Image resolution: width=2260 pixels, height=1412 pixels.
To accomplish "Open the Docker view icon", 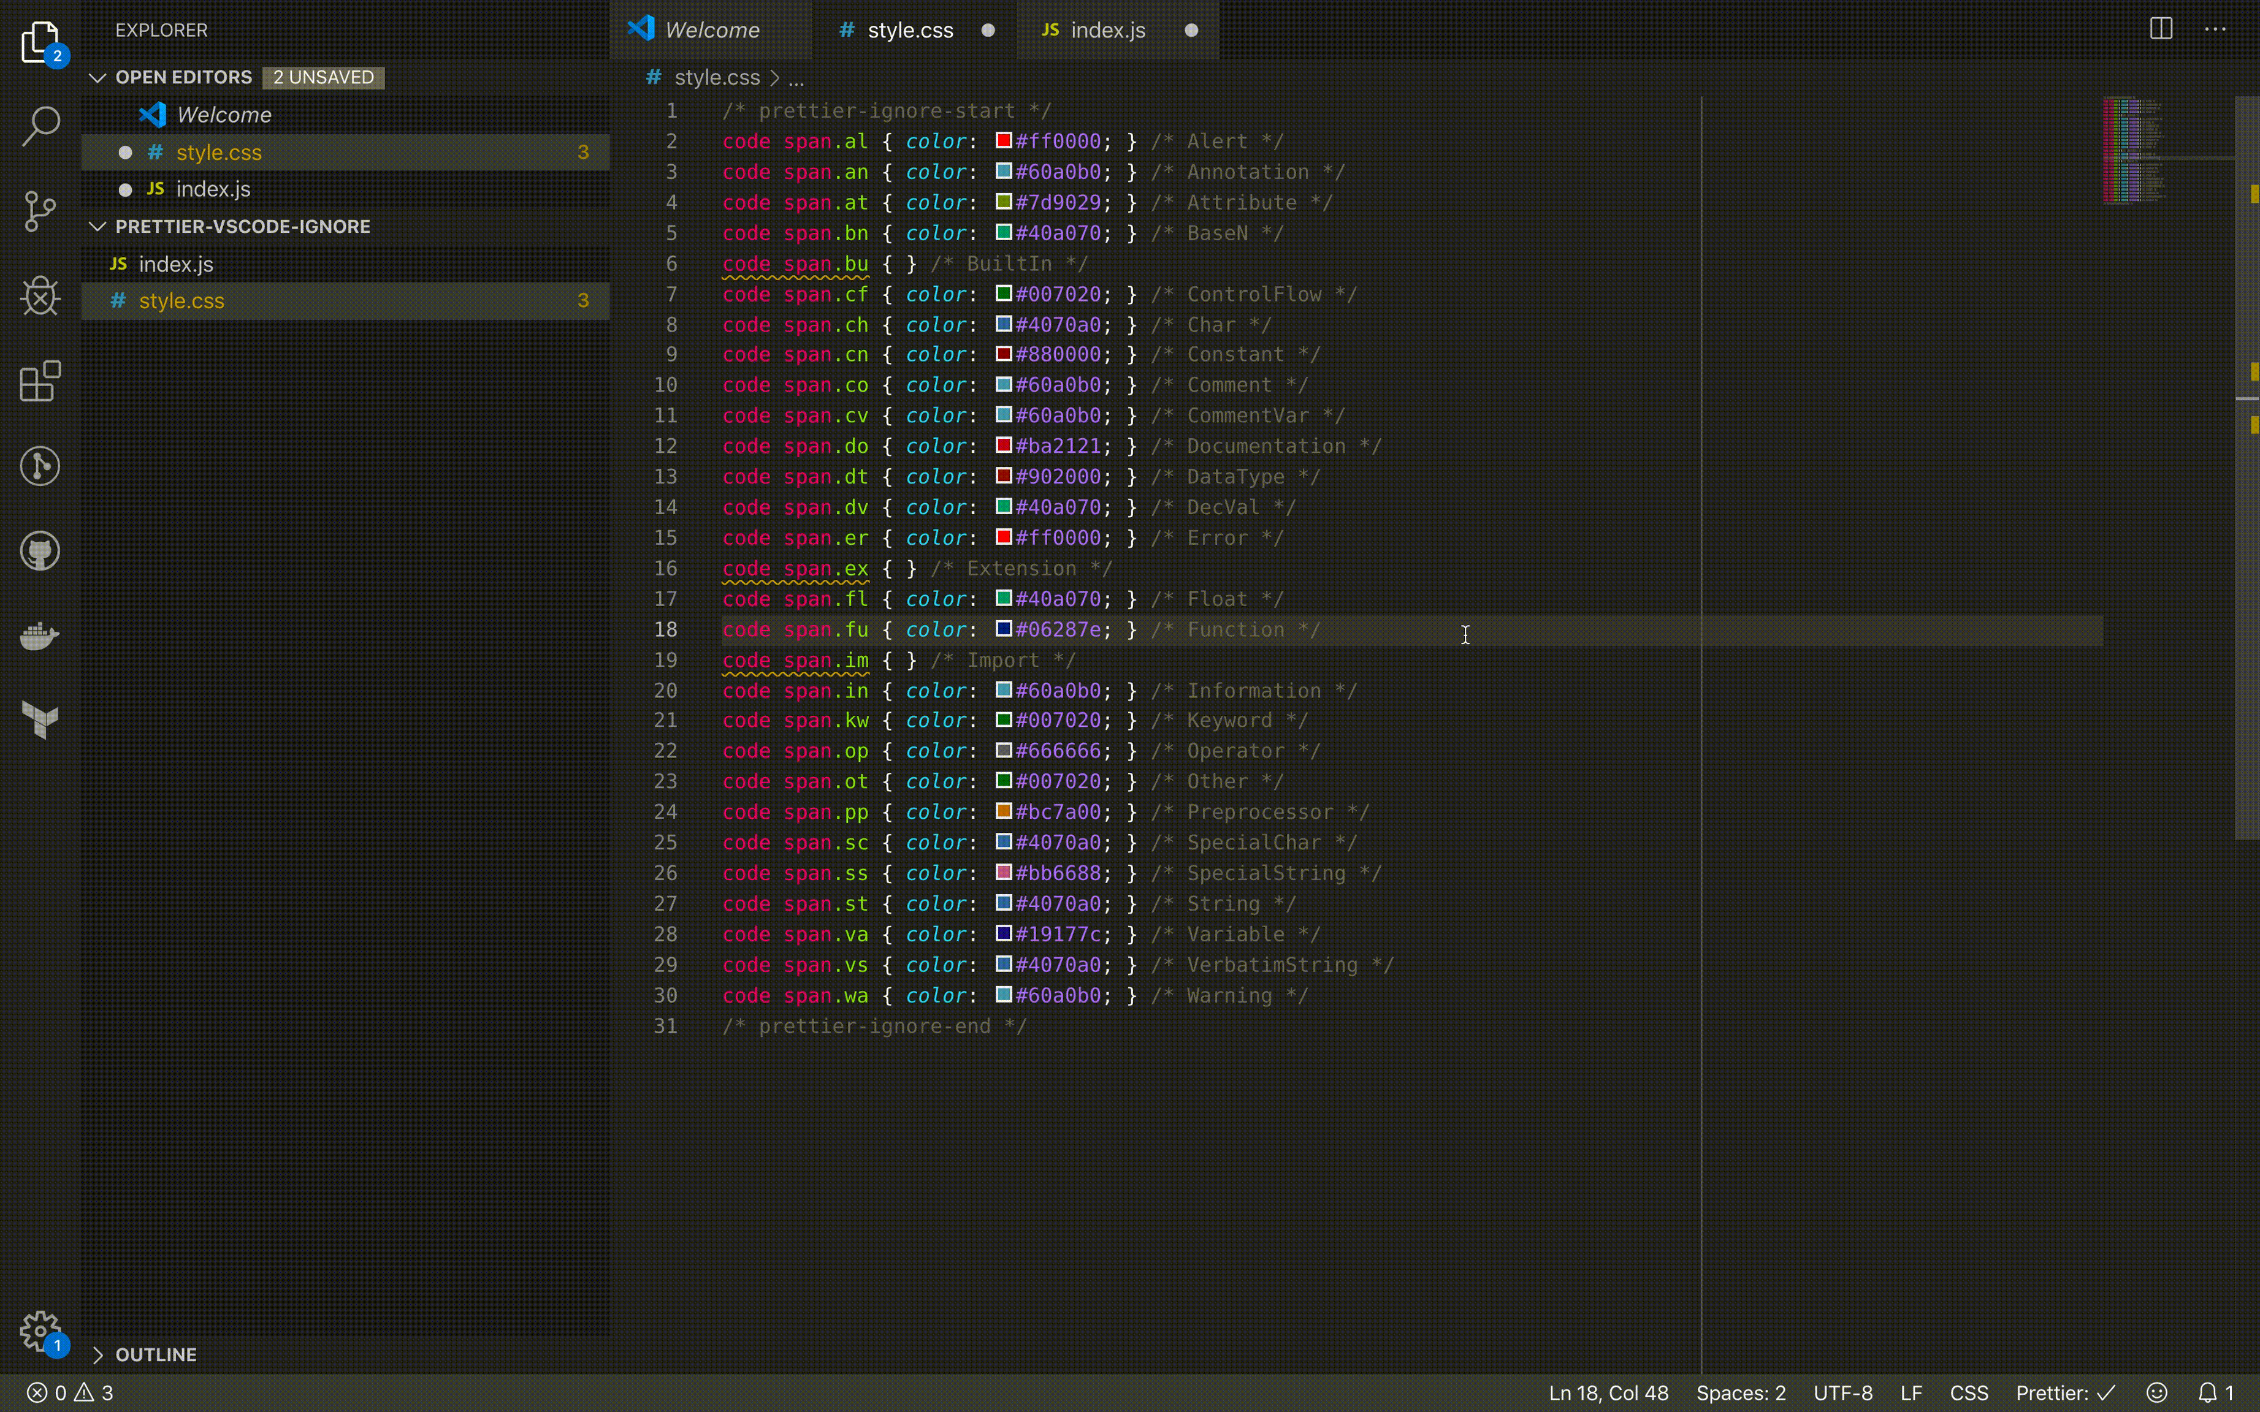I will tap(40, 636).
